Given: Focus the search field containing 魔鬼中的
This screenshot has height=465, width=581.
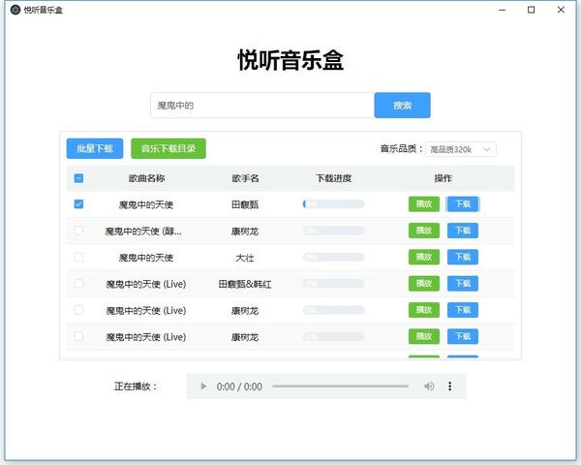Looking at the screenshot, I should tap(262, 106).
